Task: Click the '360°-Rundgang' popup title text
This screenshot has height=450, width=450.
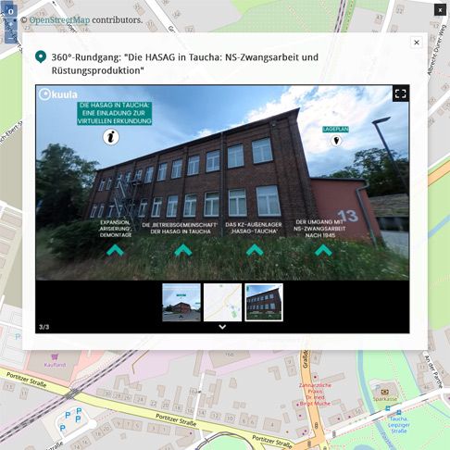Action: (185, 64)
